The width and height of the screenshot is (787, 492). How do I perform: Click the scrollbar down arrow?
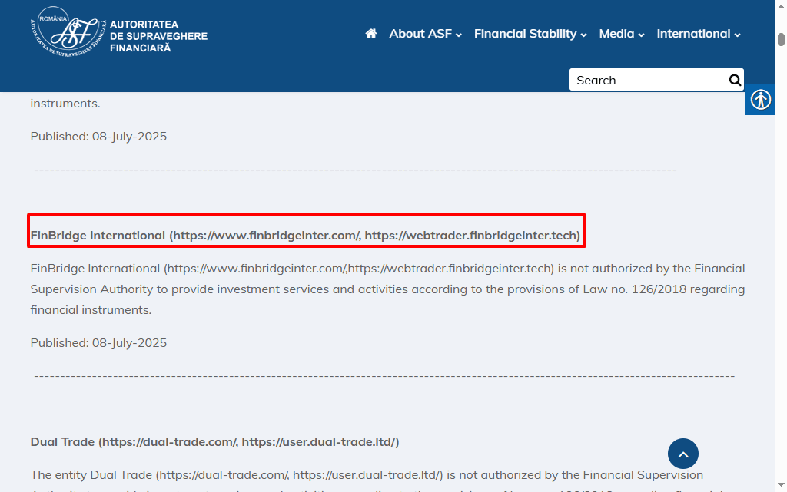[781, 486]
